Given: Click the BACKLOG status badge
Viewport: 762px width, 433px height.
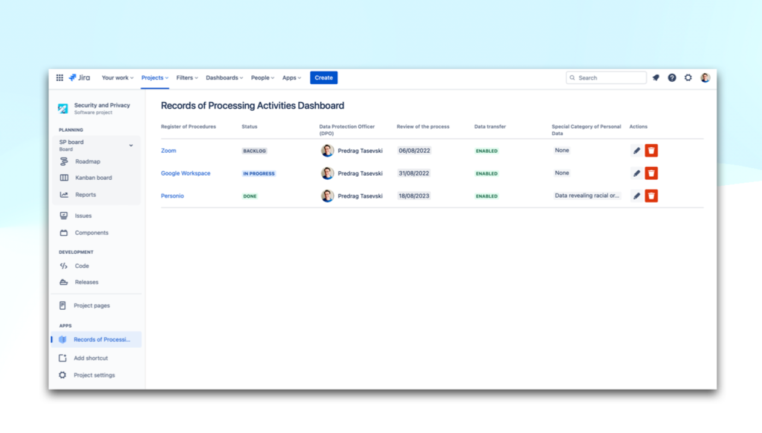Looking at the screenshot, I should pos(254,151).
